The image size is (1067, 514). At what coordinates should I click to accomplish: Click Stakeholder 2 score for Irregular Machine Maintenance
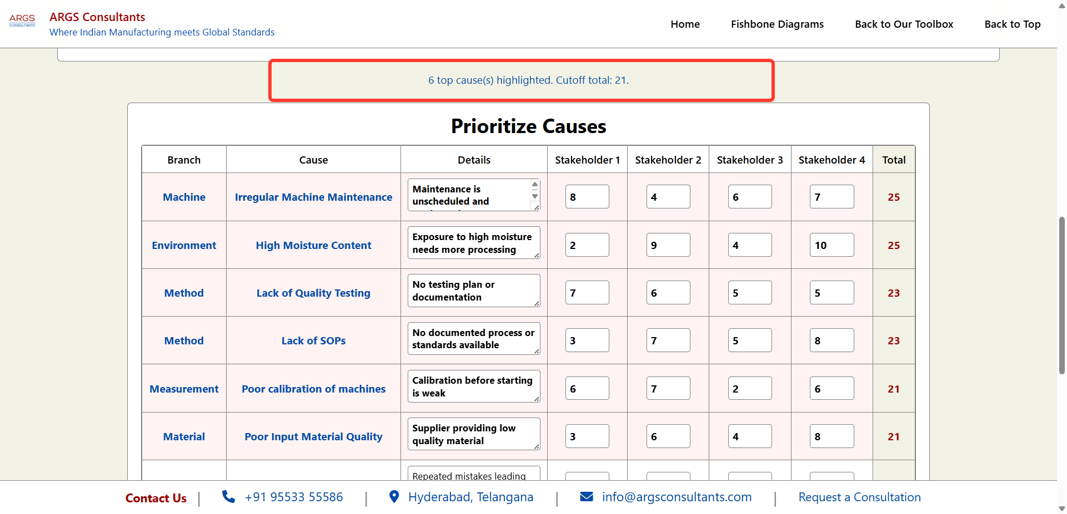[668, 197]
